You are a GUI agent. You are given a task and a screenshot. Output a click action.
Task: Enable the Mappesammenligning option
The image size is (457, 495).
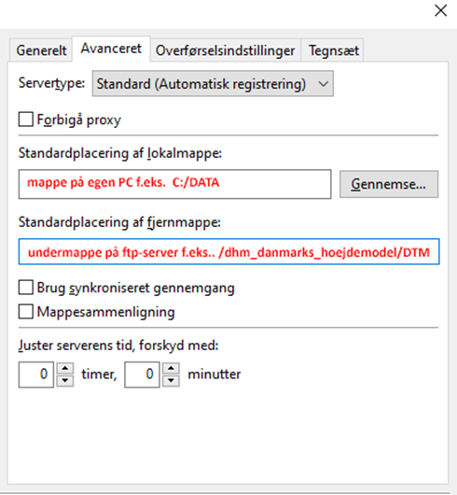pos(26,312)
